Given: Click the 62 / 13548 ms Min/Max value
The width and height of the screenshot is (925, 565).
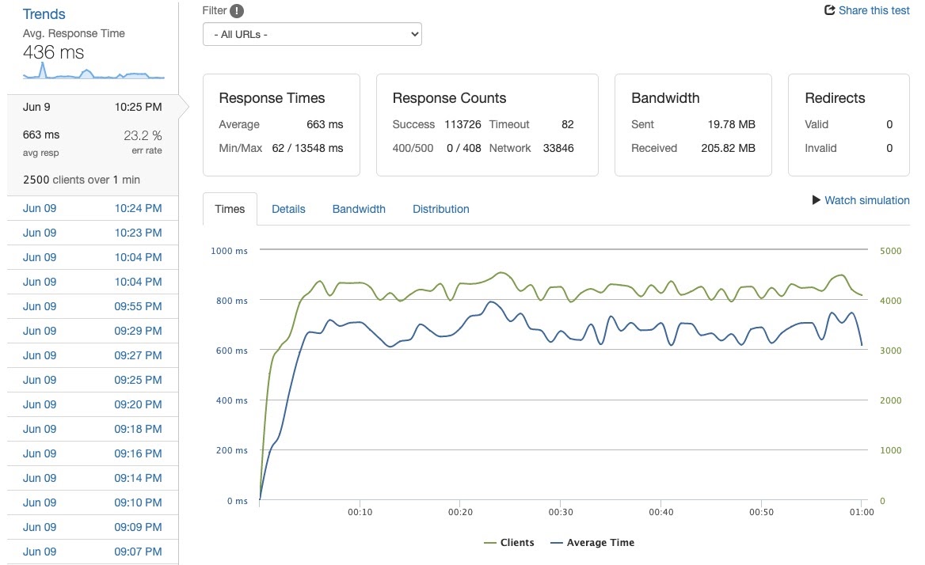Looking at the screenshot, I should click(x=307, y=148).
